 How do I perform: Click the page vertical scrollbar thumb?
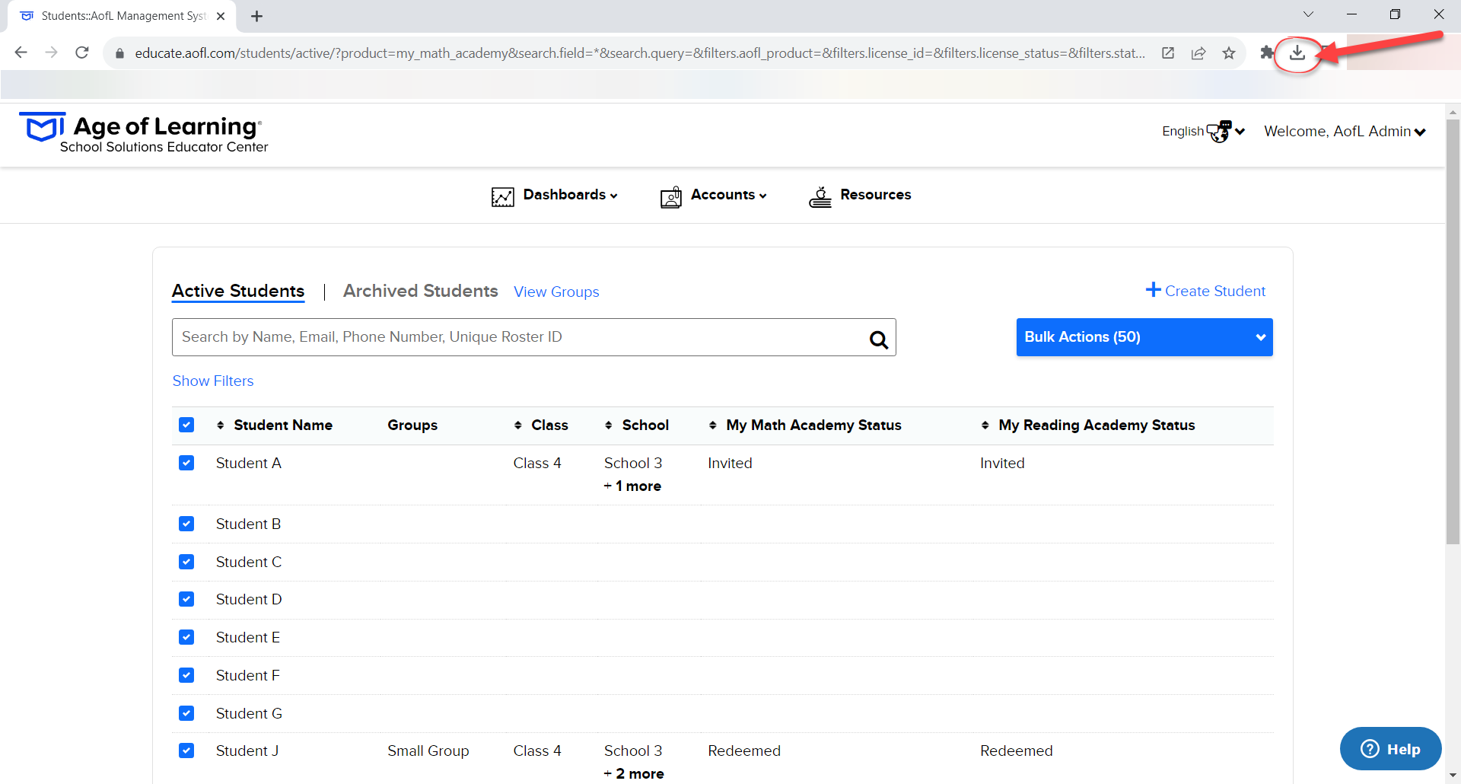click(1453, 331)
